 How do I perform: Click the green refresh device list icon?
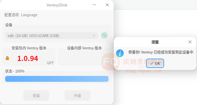coord(104,35)
